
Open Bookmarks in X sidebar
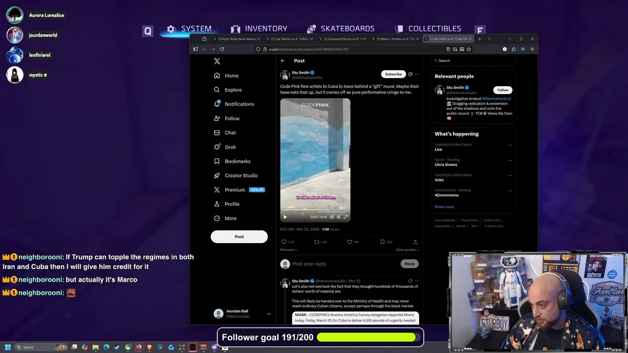tap(232, 161)
